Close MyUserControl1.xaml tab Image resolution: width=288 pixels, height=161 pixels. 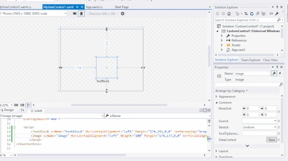[82, 7]
